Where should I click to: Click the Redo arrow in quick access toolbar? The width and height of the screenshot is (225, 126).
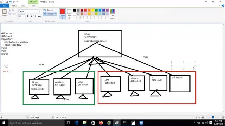(14, 2)
